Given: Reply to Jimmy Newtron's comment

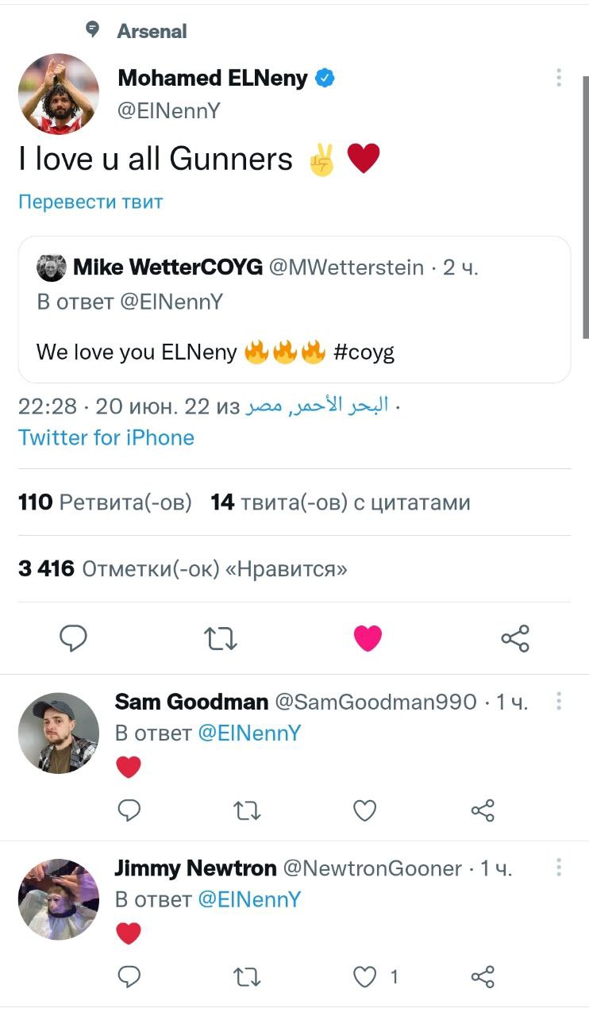Looking at the screenshot, I should click(x=129, y=976).
